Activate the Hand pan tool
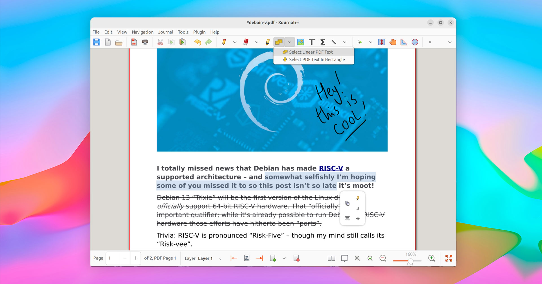 tap(393, 42)
